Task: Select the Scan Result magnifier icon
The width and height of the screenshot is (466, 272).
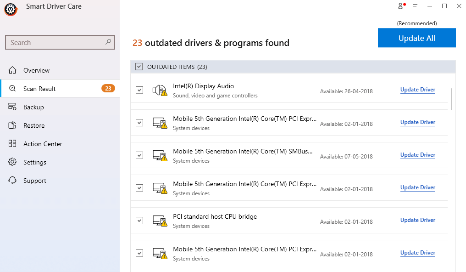Action: click(12, 88)
